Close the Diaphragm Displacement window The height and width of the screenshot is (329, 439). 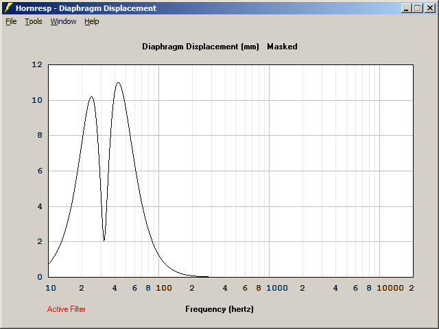(x=429, y=8)
